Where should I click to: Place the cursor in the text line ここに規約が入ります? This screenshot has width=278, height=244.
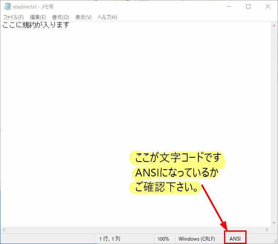pos(36,25)
